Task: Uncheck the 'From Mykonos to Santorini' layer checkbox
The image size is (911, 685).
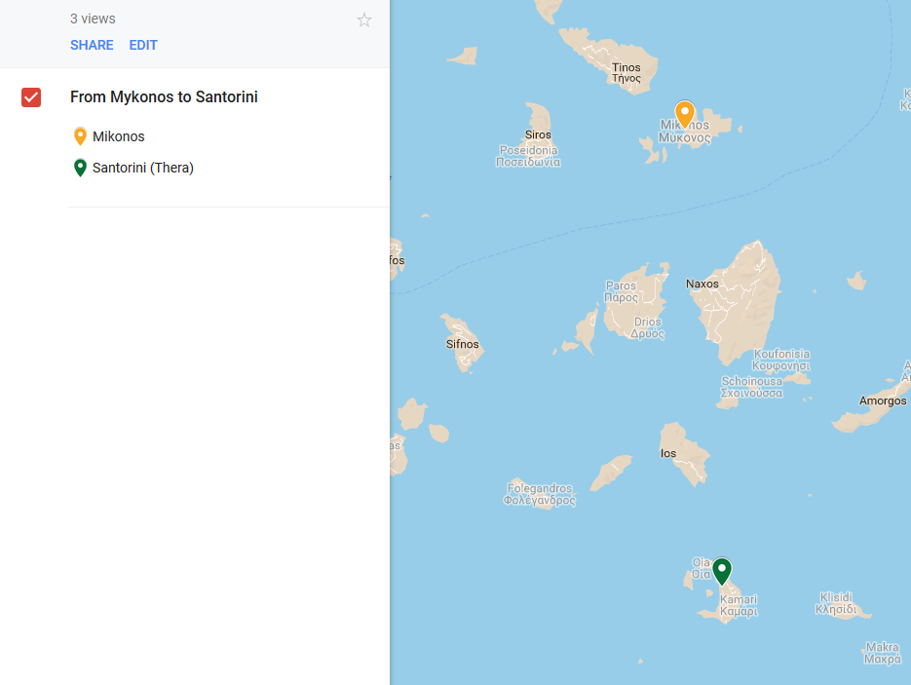Action: pyautogui.click(x=31, y=97)
